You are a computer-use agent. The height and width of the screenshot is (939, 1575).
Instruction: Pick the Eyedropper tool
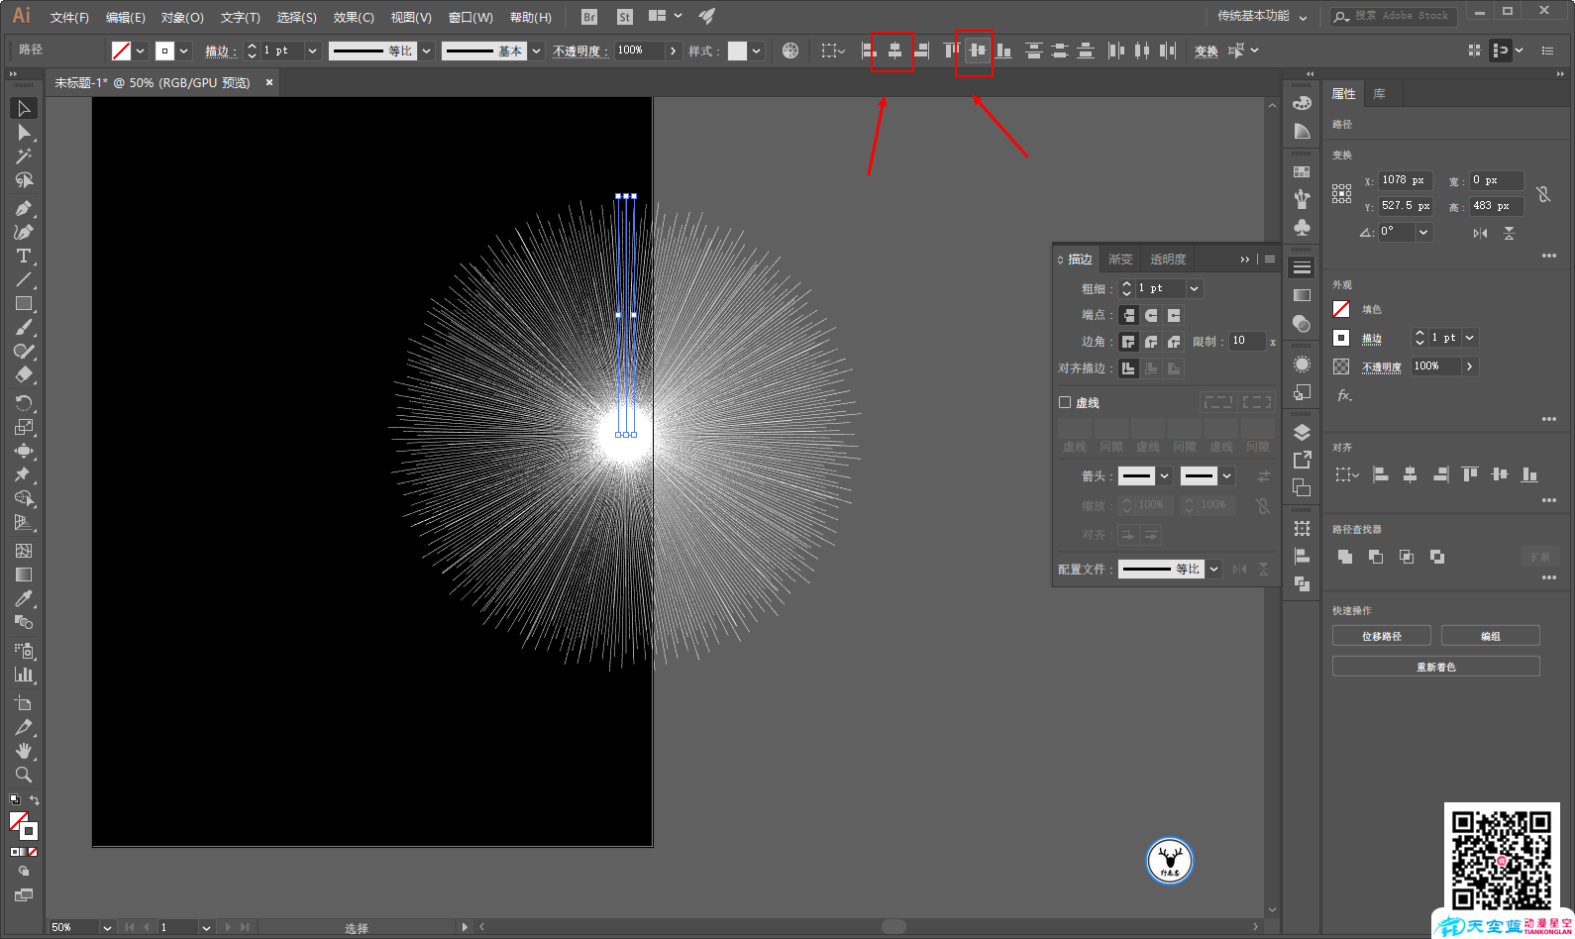coord(24,598)
